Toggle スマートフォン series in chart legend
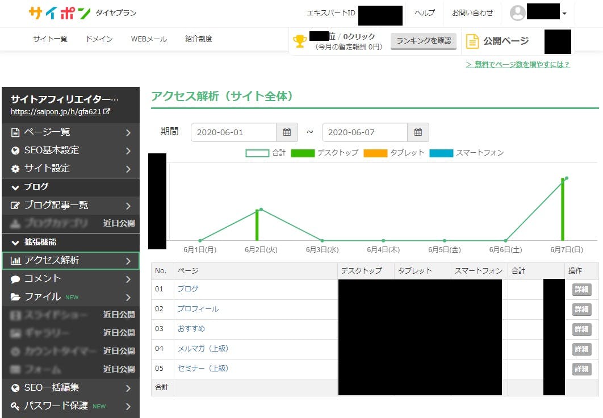Viewport: 603px width, 418px height. tap(441, 153)
